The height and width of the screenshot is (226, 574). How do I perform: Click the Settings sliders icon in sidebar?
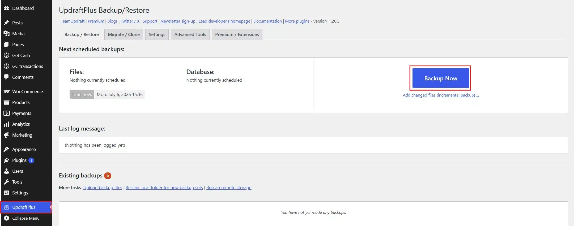[6, 193]
